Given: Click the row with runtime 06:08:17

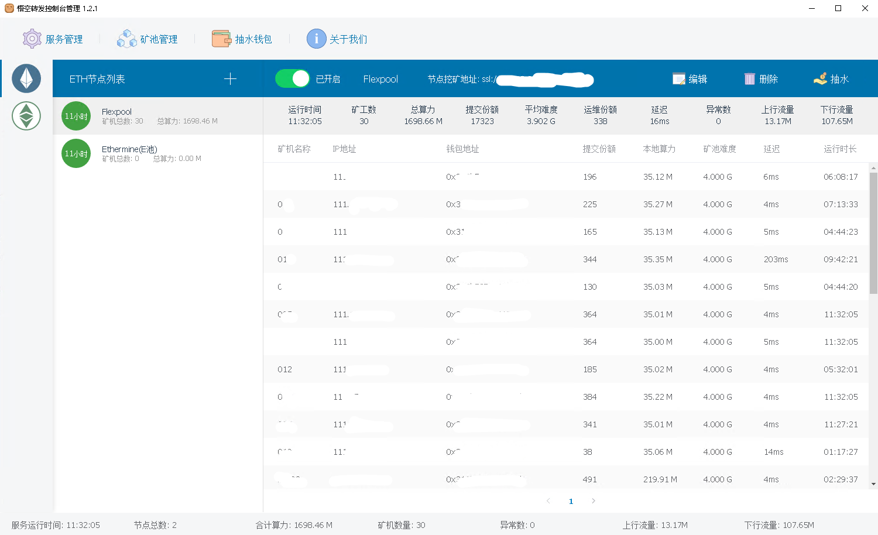Looking at the screenshot, I should (x=566, y=177).
